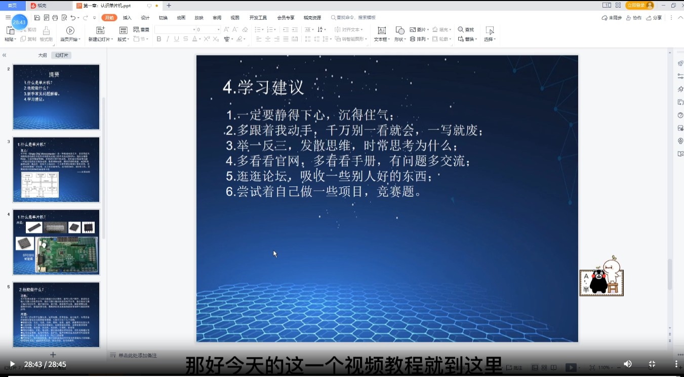Click the Arrange layers icon
684x377 pixels.
point(413,39)
